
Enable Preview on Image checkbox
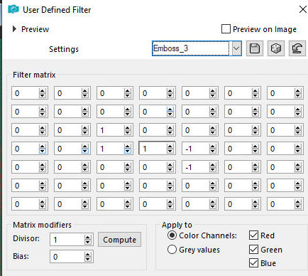click(x=226, y=29)
